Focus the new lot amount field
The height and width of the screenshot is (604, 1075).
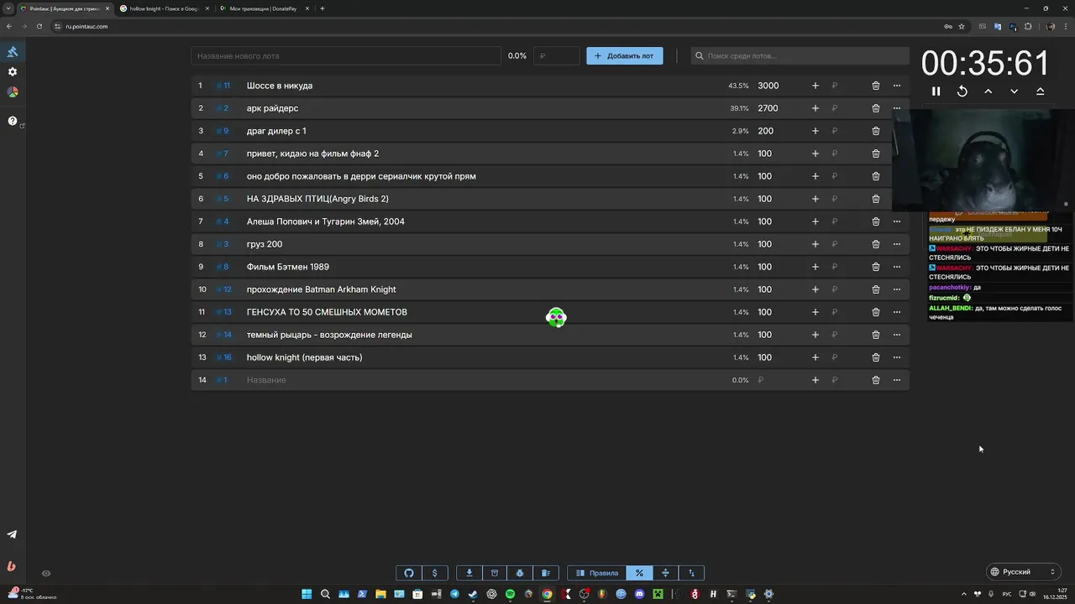pos(557,56)
